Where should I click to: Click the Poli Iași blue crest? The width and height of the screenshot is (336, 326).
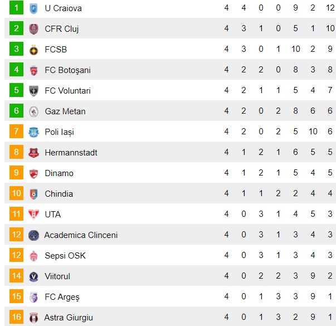pos(33,132)
